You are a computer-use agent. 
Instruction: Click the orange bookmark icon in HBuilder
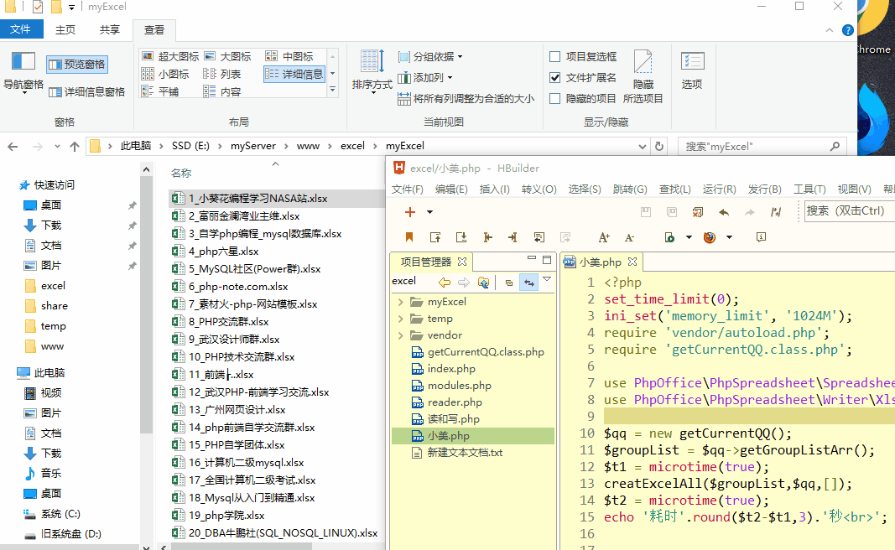(x=409, y=237)
